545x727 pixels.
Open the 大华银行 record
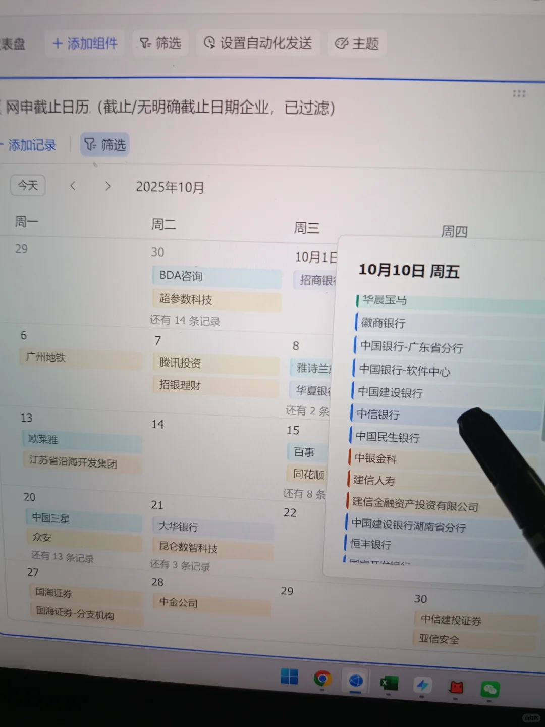click(213, 527)
